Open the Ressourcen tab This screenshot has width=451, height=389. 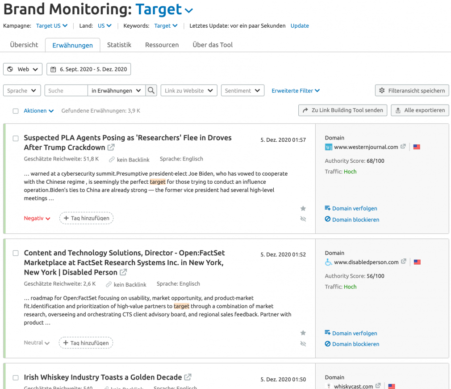tap(162, 45)
